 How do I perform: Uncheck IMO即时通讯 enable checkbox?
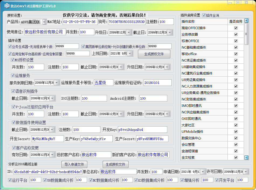[x=236, y=106]
